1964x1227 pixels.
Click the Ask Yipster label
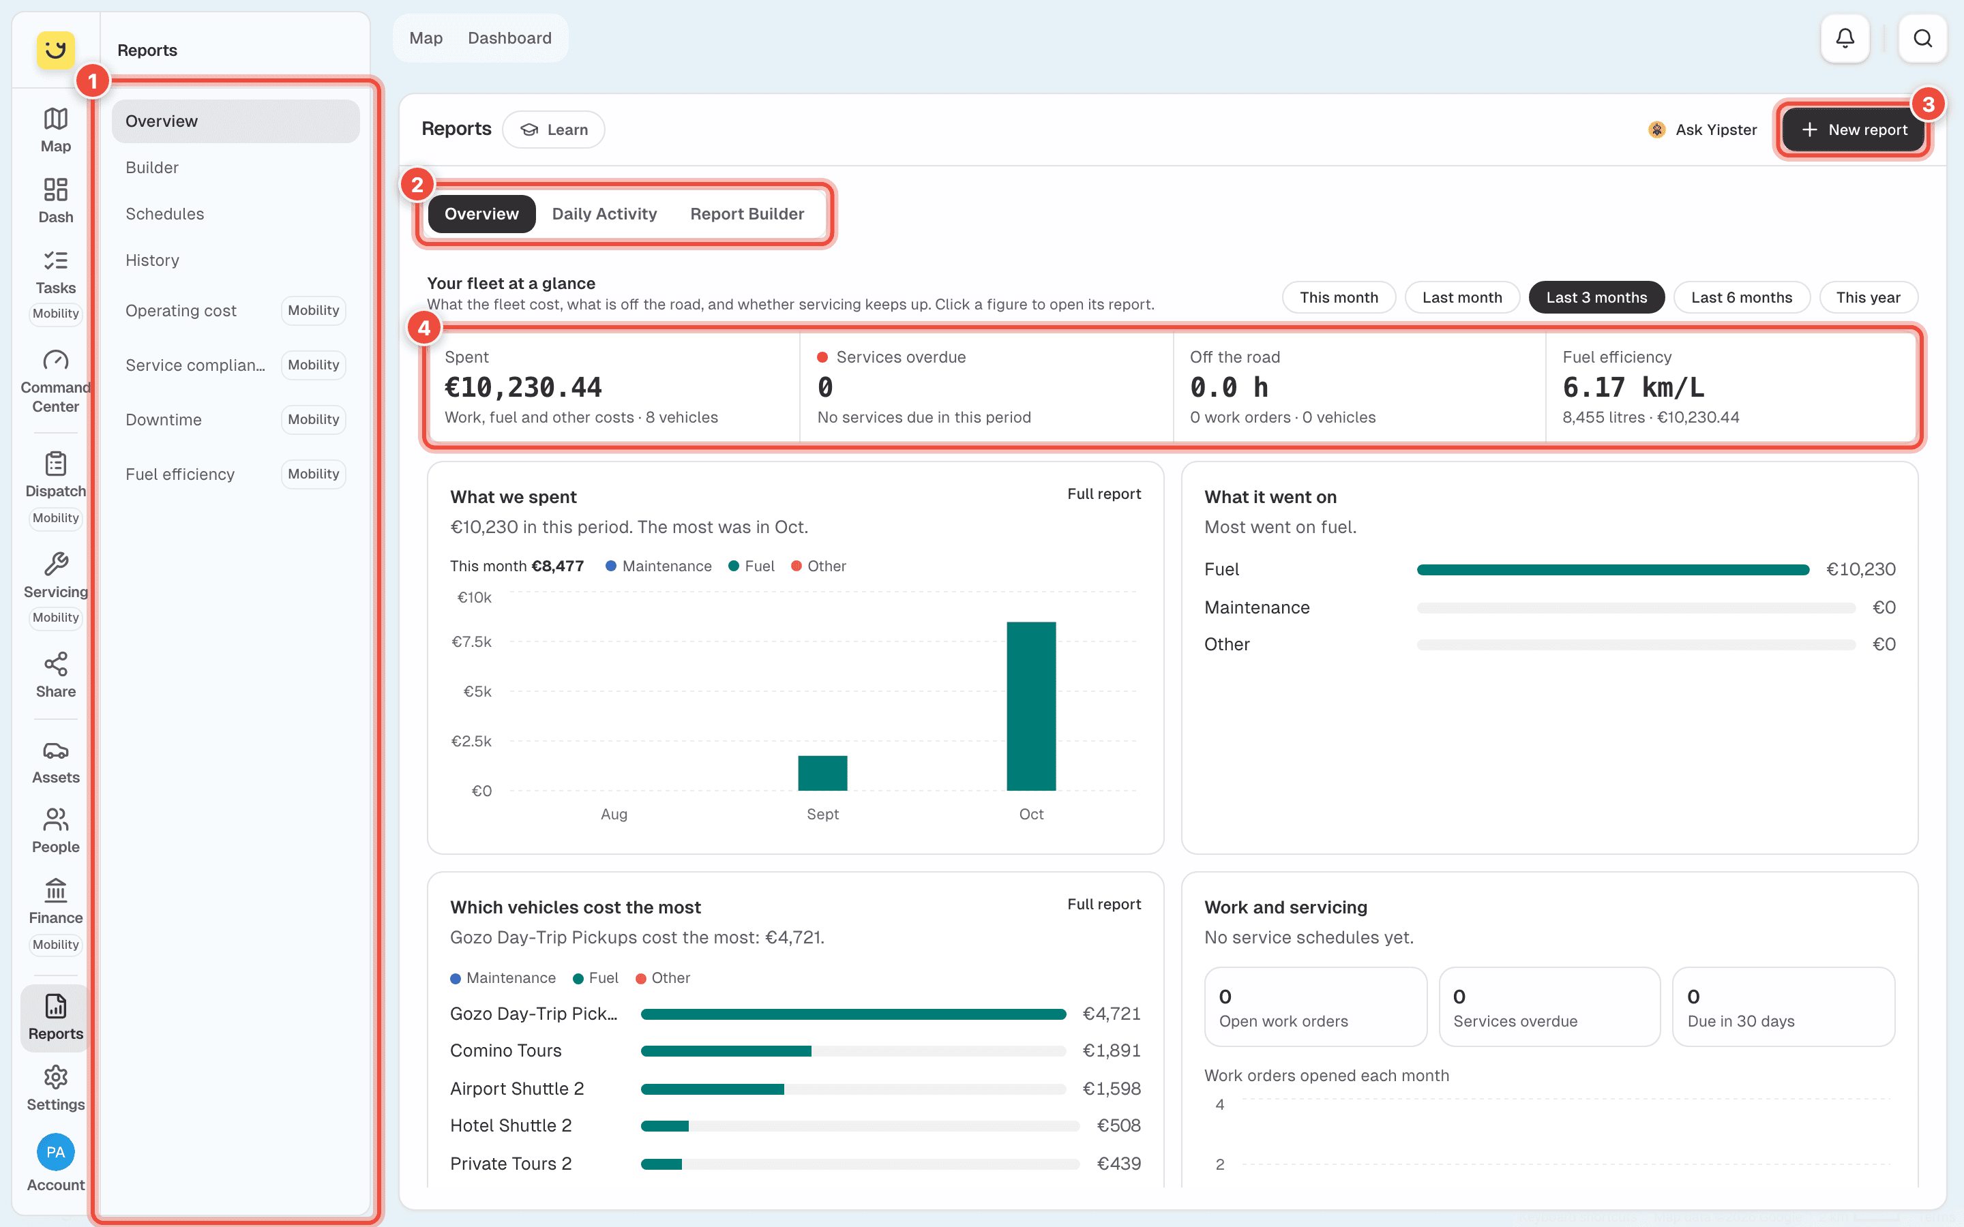pos(1716,130)
